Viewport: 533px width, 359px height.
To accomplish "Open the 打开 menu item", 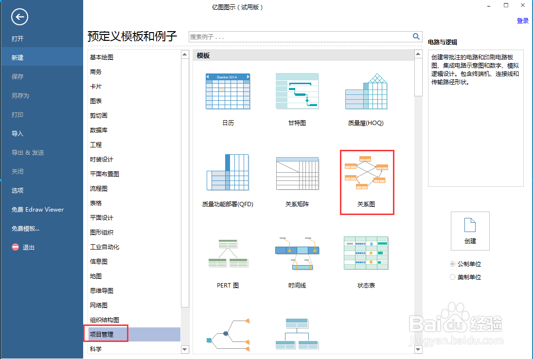I will click(18, 39).
